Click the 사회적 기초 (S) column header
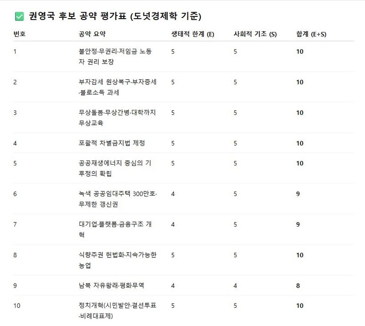Image resolution: width=365 pixels, height=326 pixels. [255, 34]
